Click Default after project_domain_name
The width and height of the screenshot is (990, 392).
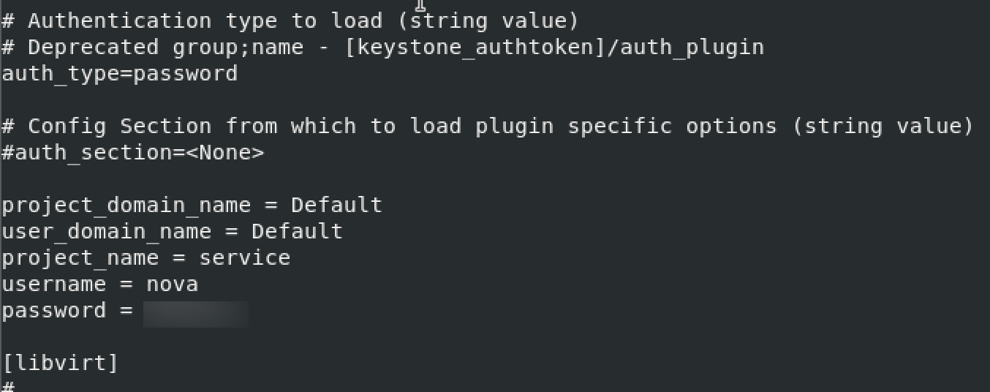click(x=336, y=205)
